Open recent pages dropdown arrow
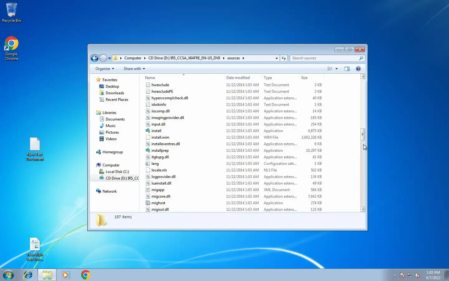 pyautogui.click(x=109, y=58)
